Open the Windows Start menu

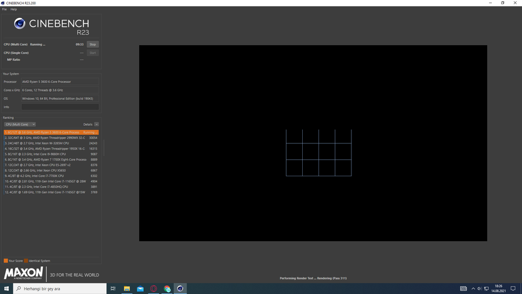coord(6,288)
